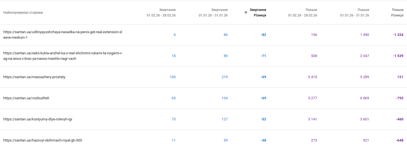Sort by Звертання 01.01.26 - 31.01.26 column

click(213, 13)
